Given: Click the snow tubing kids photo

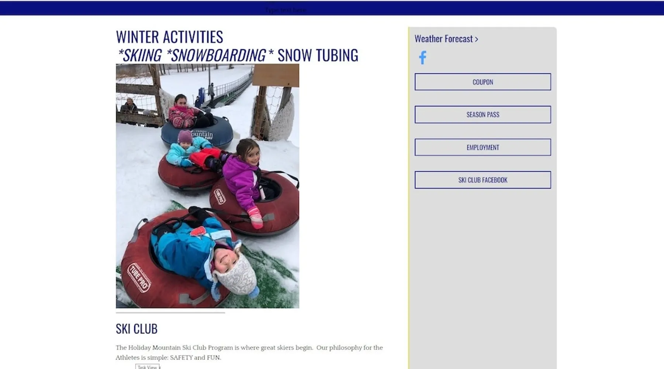Looking at the screenshot, I should (207, 186).
